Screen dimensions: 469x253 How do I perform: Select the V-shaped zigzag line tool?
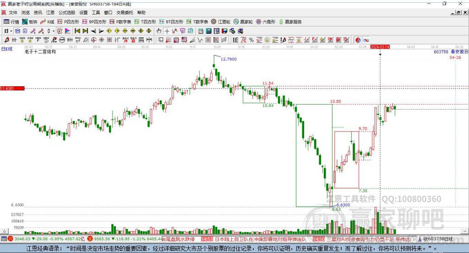pos(200,40)
